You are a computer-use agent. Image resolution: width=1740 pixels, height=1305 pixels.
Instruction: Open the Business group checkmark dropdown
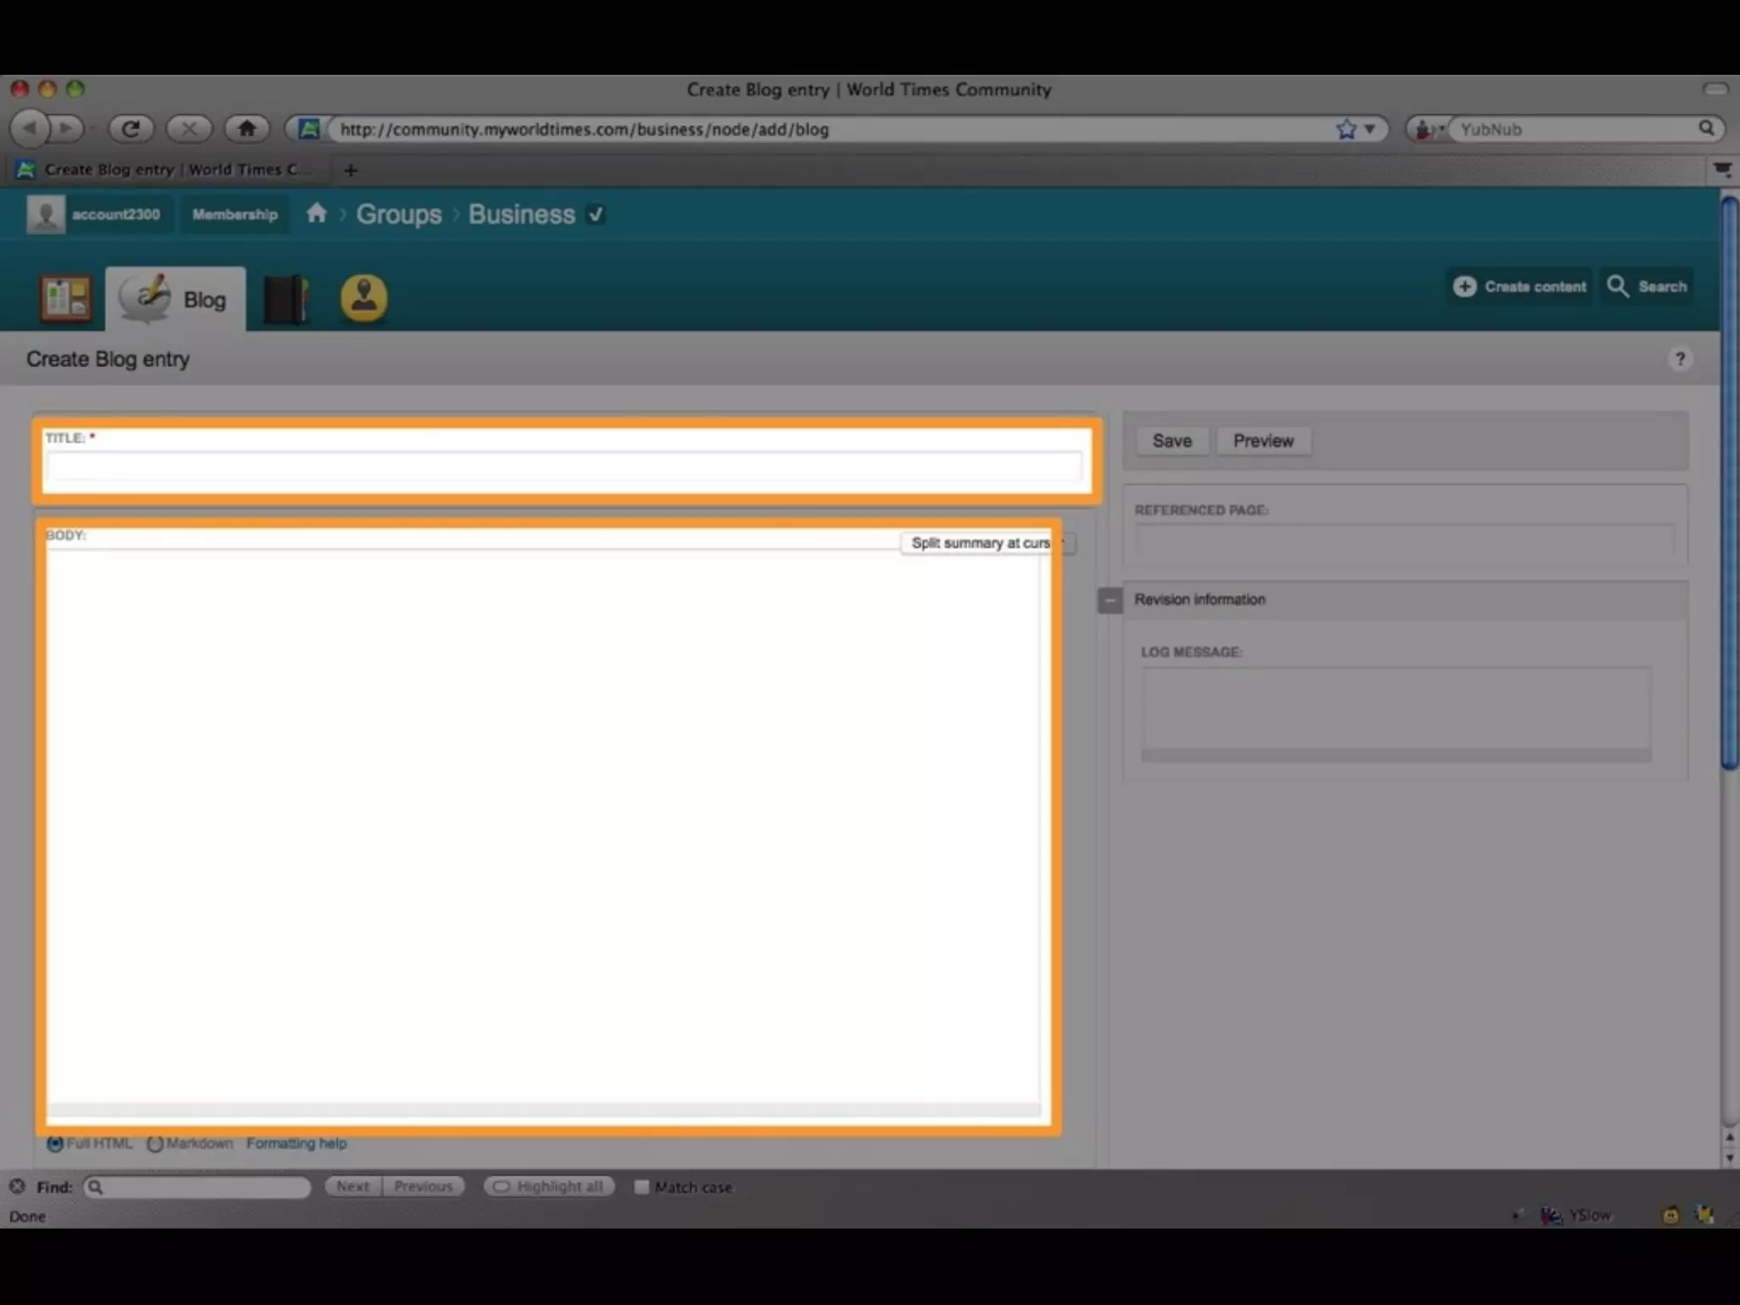click(596, 214)
